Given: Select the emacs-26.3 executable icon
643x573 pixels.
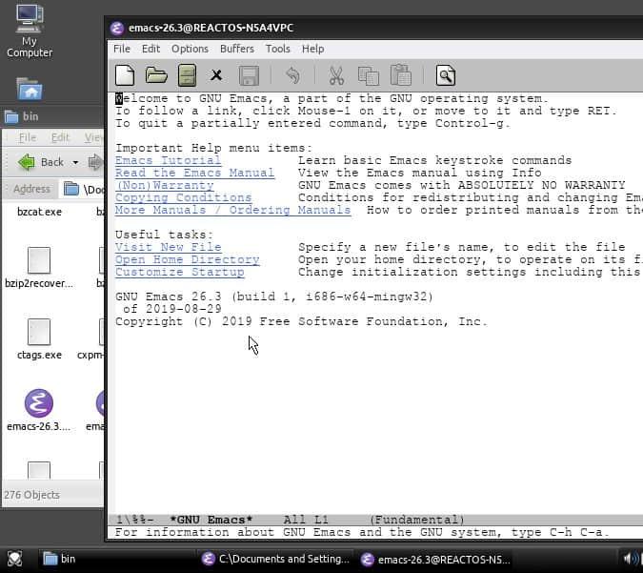Looking at the screenshot, I should tap(39, 404).
